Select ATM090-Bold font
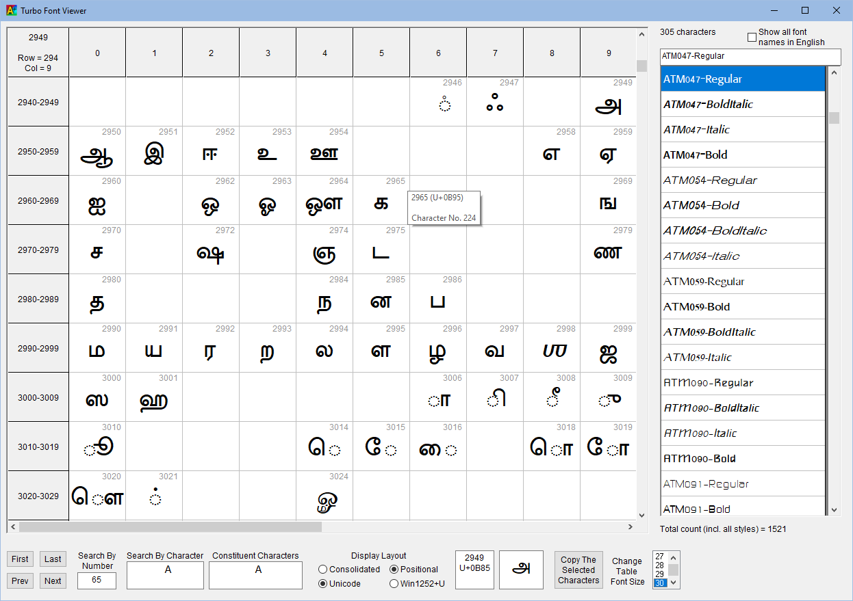 pyautogui.click(x=743, y=458)
